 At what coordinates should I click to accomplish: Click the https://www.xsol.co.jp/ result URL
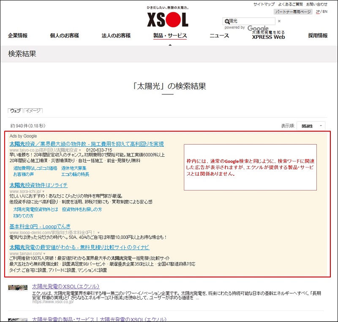53,302
